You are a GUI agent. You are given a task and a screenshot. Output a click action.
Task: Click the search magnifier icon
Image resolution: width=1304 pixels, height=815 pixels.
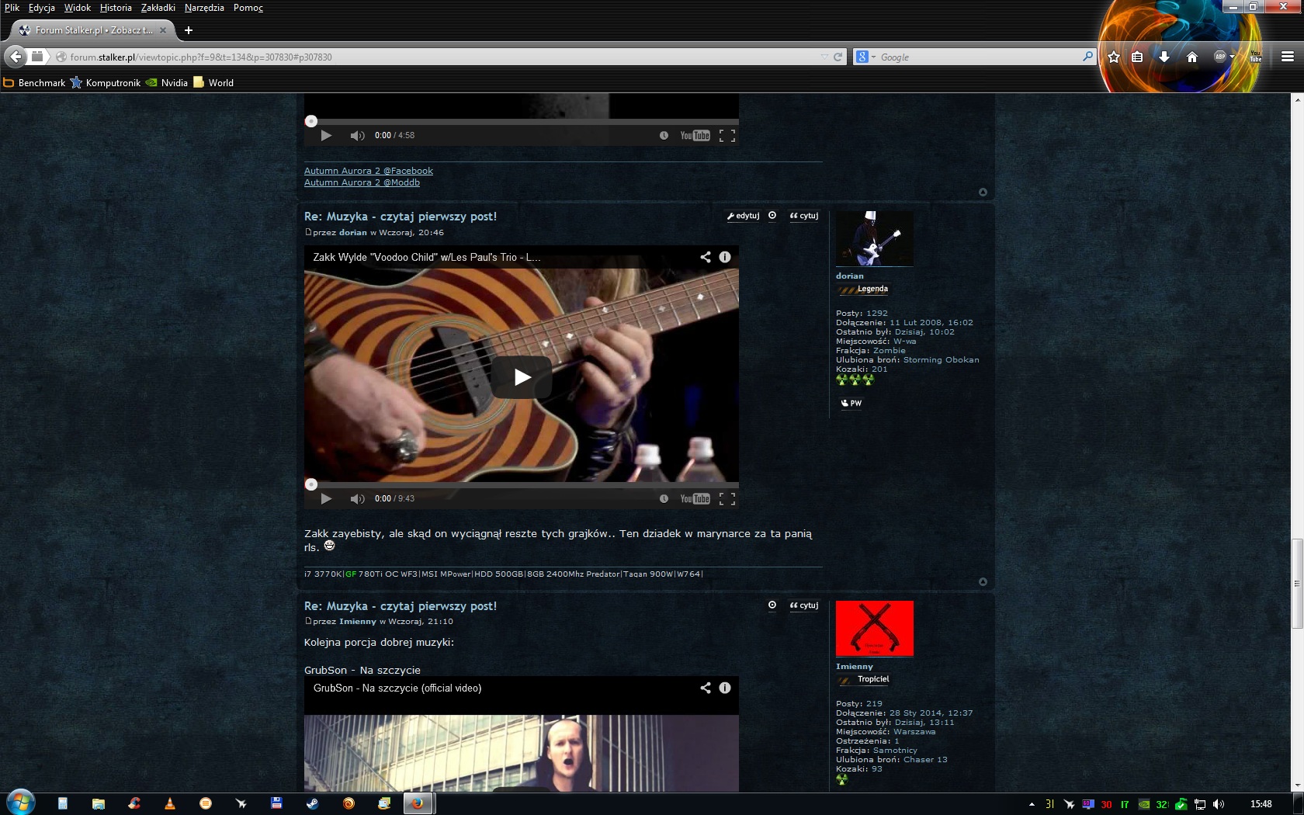pos(1087,57)
